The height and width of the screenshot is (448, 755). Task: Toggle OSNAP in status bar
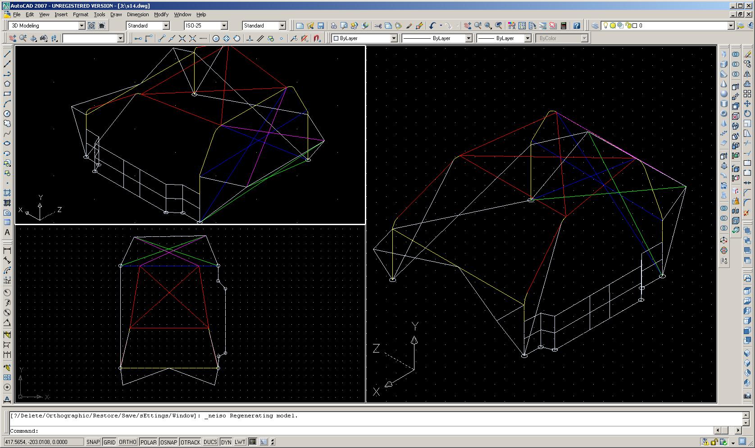point(168,442)
